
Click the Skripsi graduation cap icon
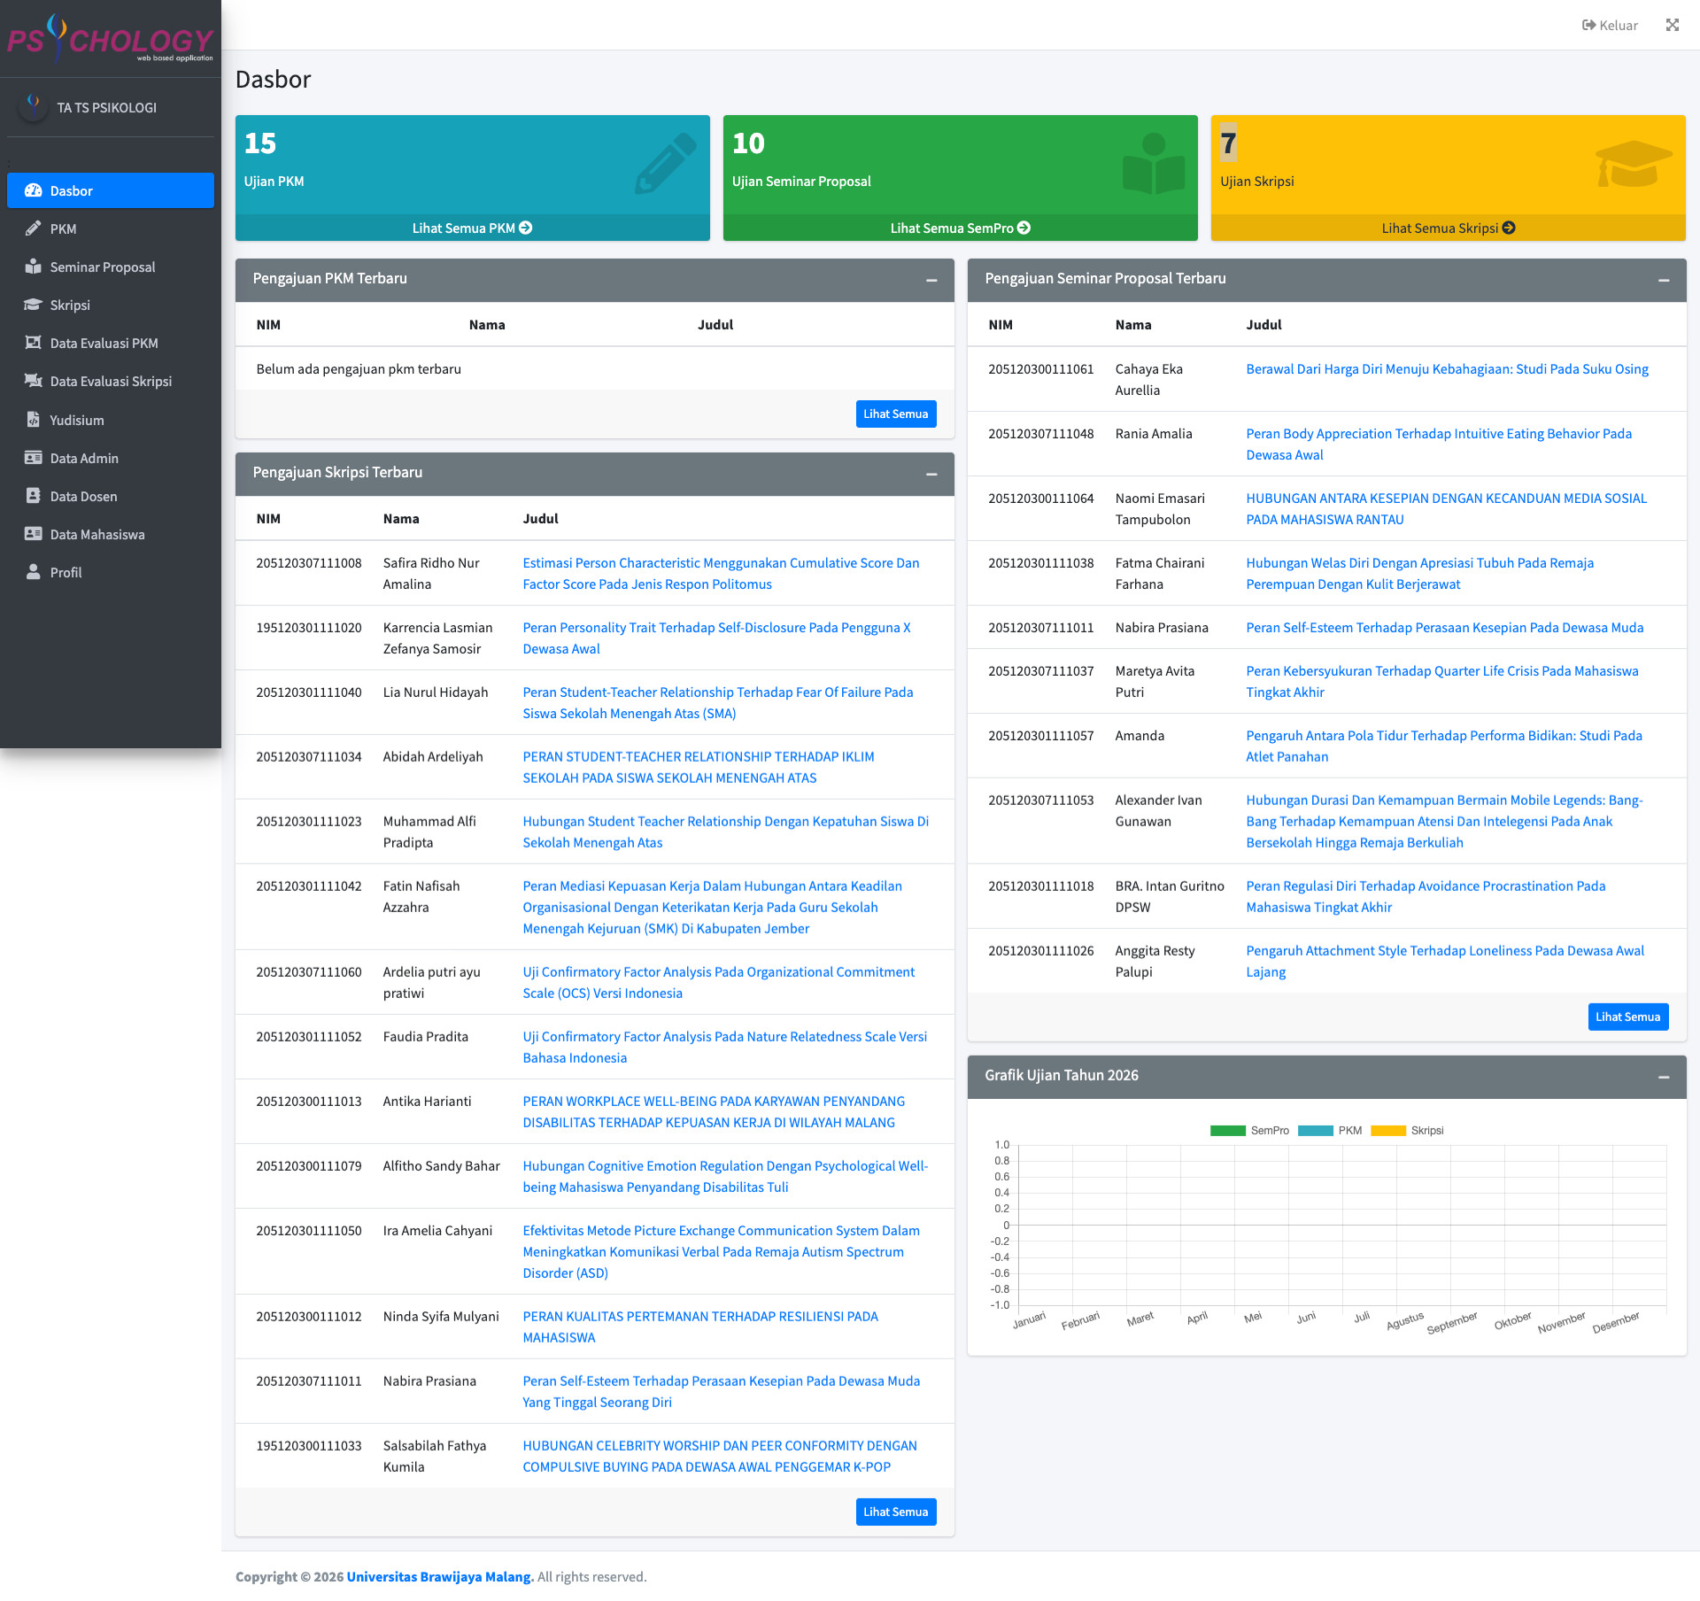(x=33, y=305)
